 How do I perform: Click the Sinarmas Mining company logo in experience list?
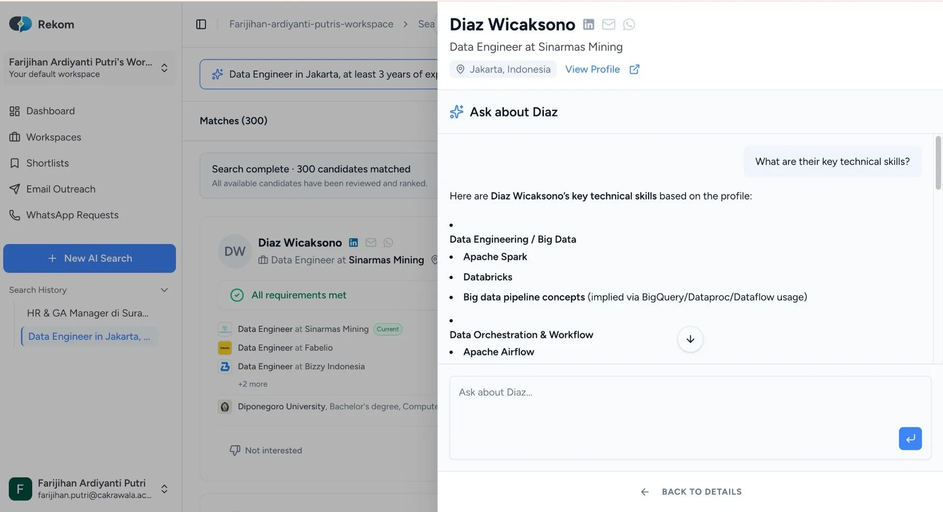[x=225, y=329]
